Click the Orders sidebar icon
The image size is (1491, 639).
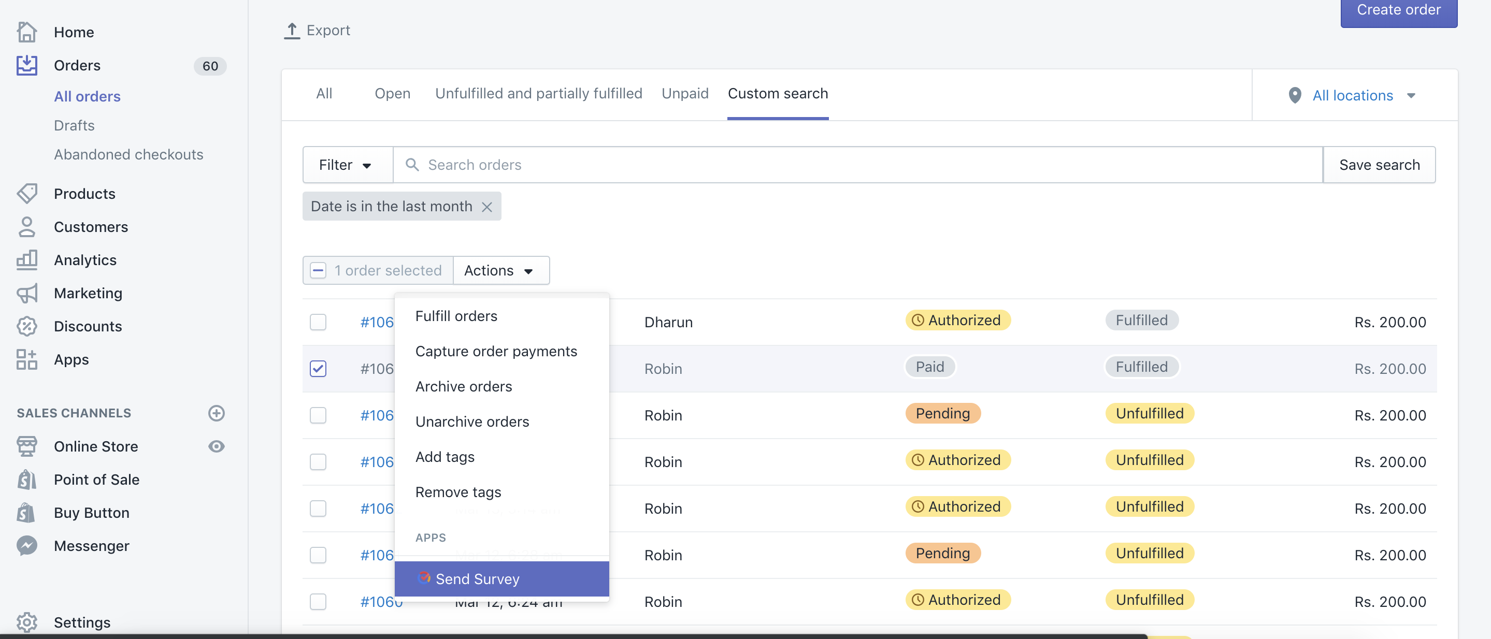click(26, 64)
